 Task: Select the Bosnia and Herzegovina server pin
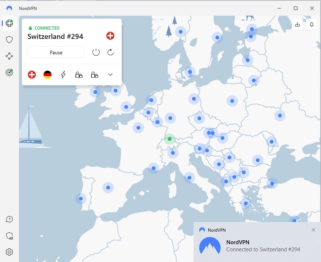(219, 164)
